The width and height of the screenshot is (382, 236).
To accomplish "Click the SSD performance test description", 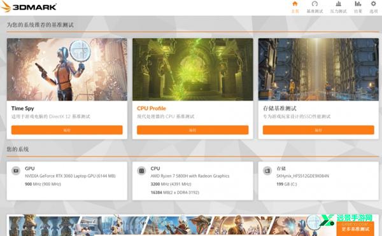I will click(x=297, y=116).
